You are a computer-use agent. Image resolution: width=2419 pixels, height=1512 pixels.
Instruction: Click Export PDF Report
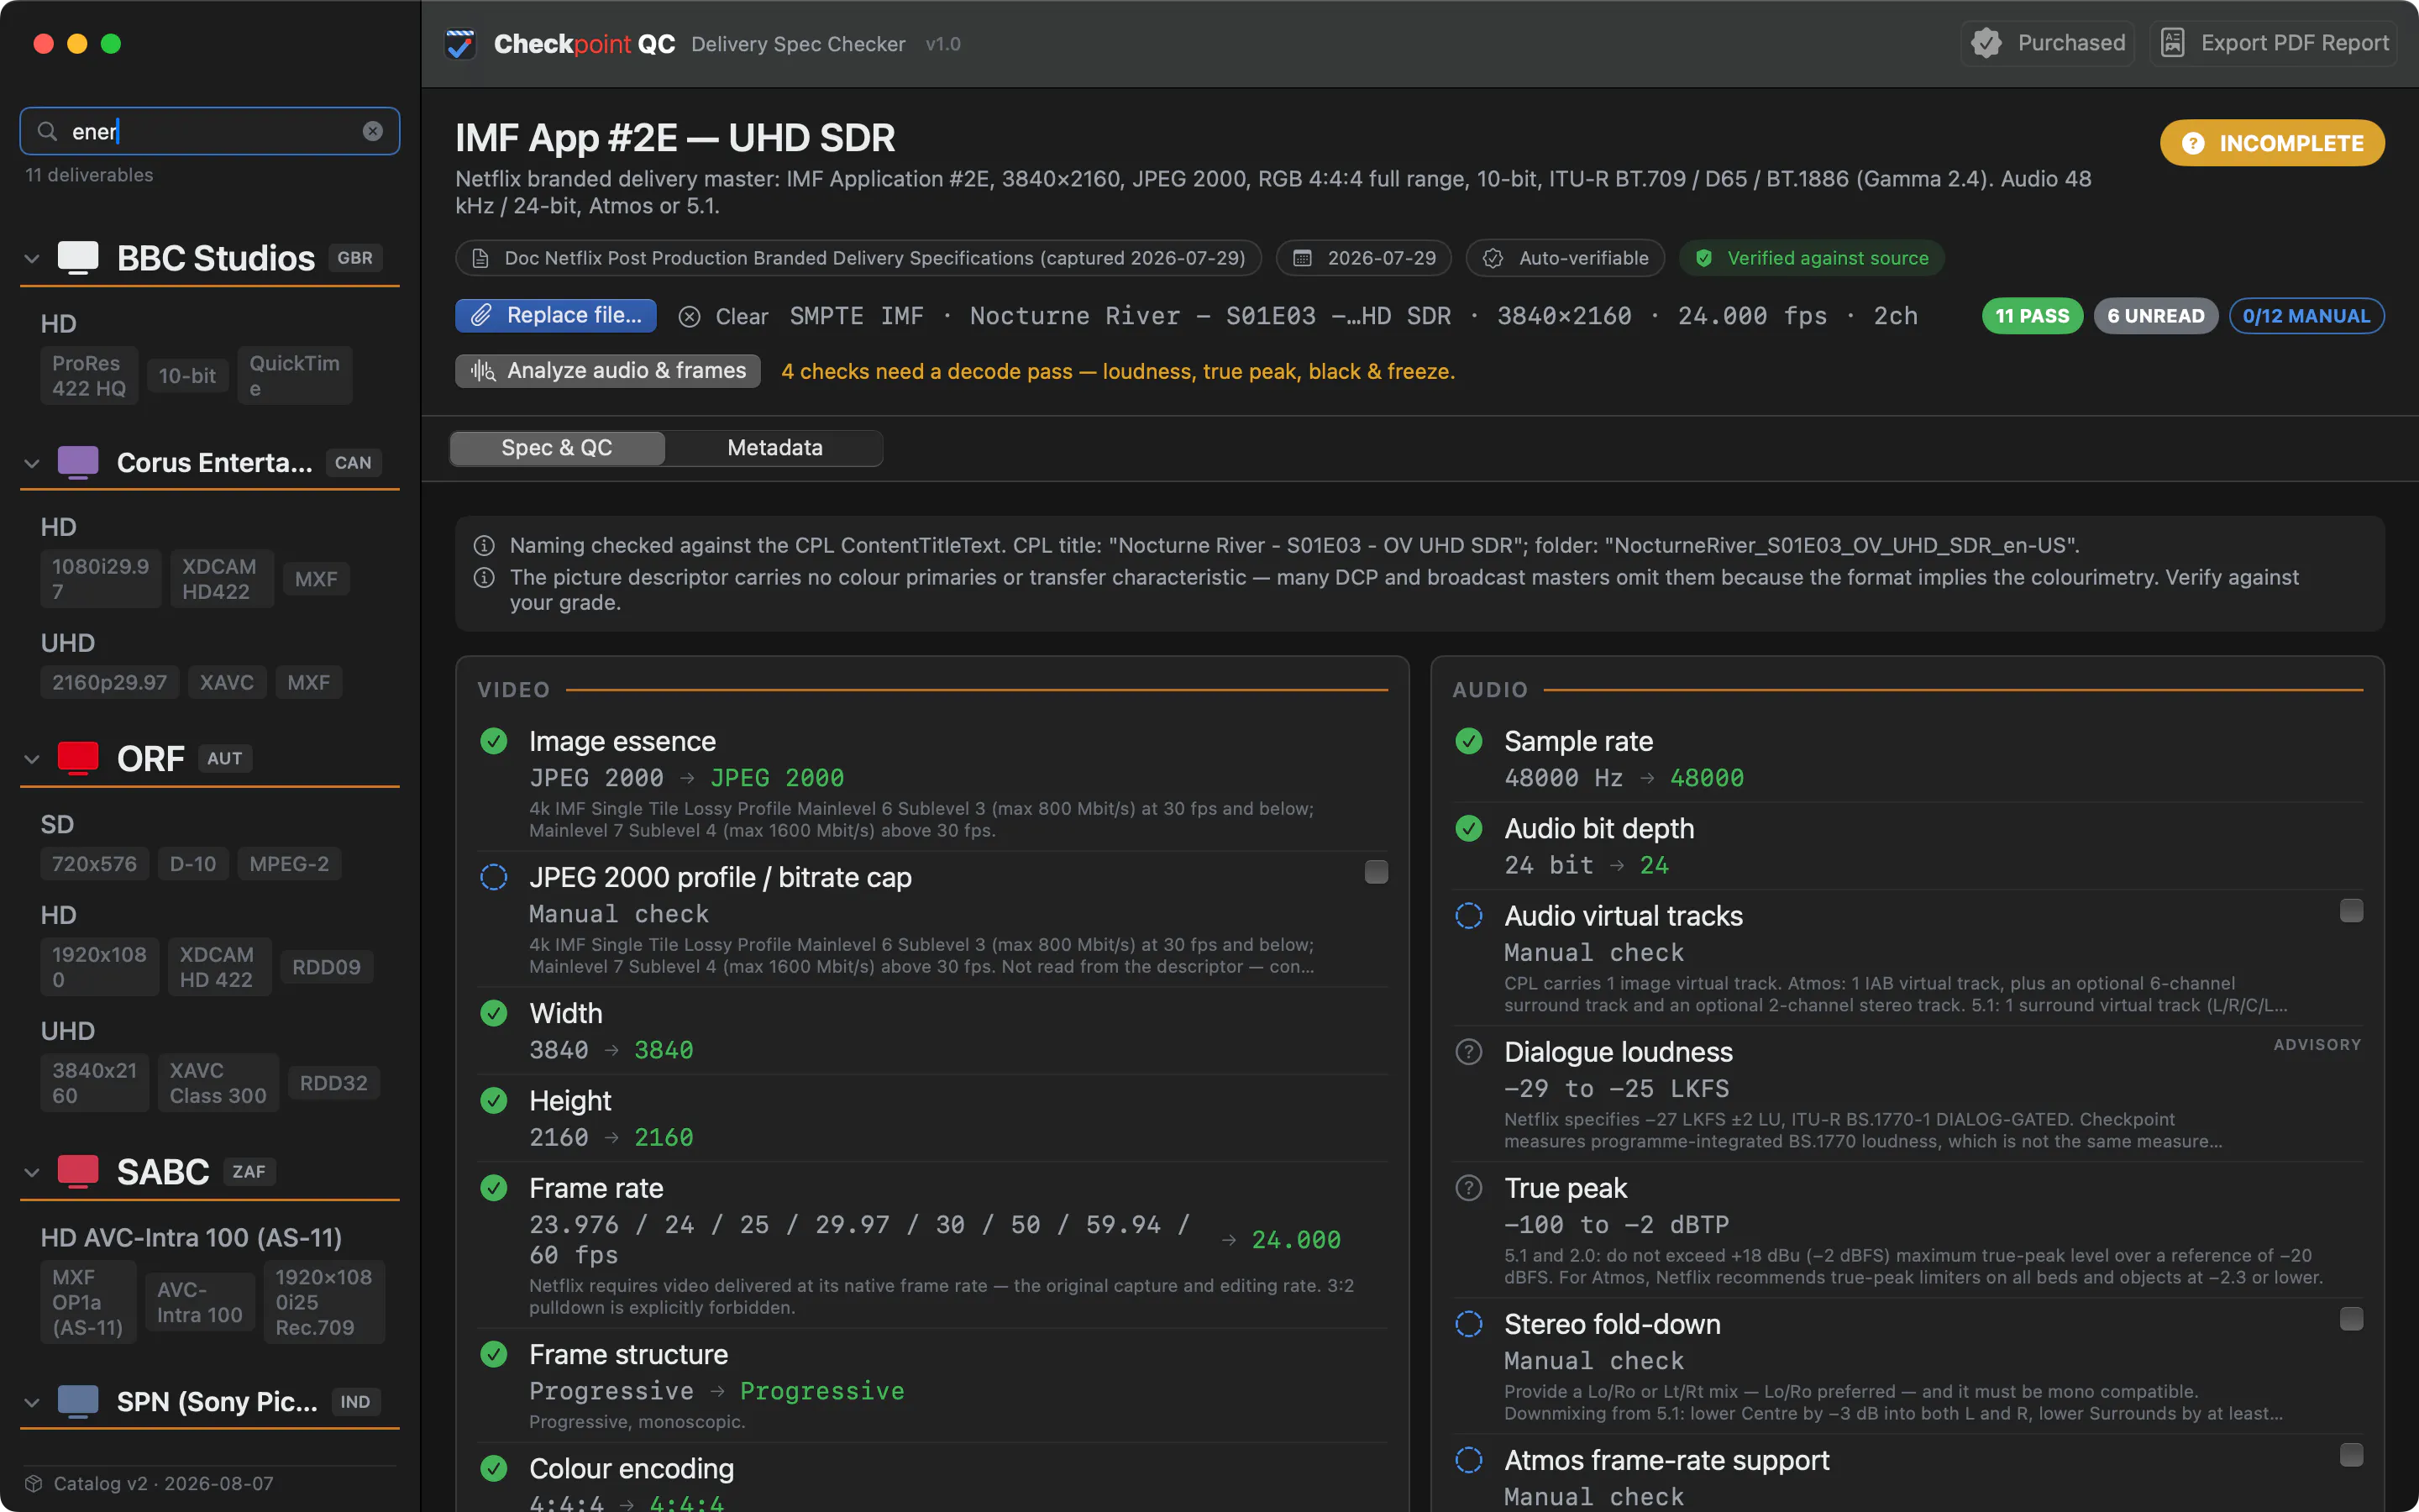click(2274, 43)
